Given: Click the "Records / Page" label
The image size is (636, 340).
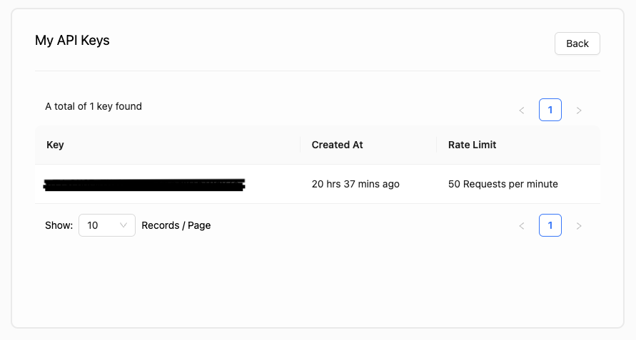Looking at the screenshot, I should [x=176, y=225].
